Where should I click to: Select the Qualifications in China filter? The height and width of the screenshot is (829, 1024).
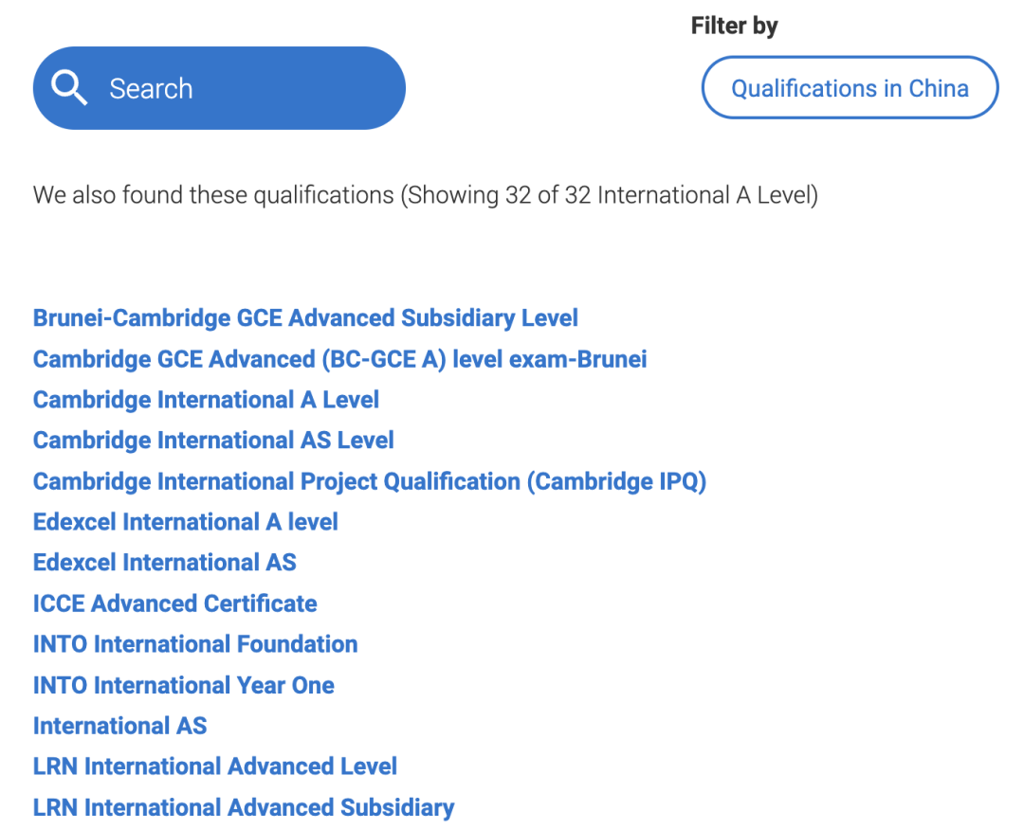tap(850, 87)
